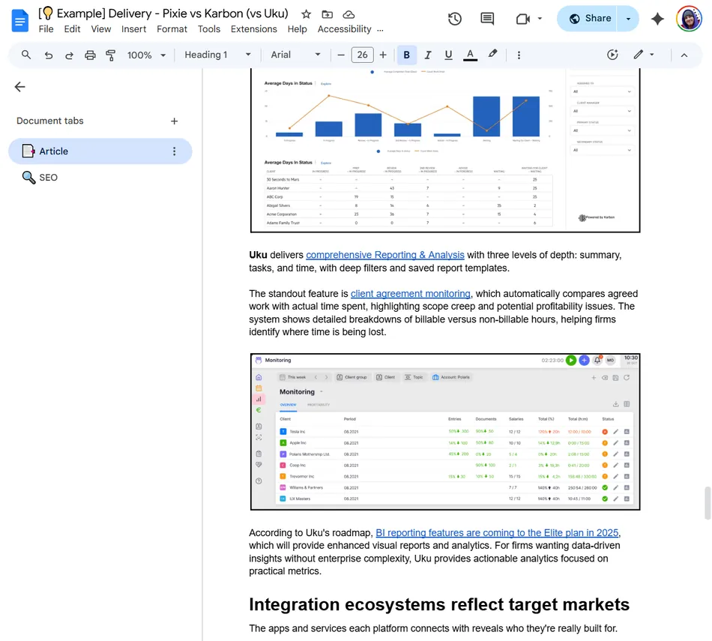Open the print dialog
The image size is (712, 641).
(89, 55)
